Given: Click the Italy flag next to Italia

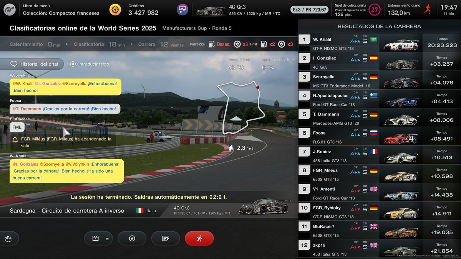Looking at the screenshot, I should tap(139, 211).
